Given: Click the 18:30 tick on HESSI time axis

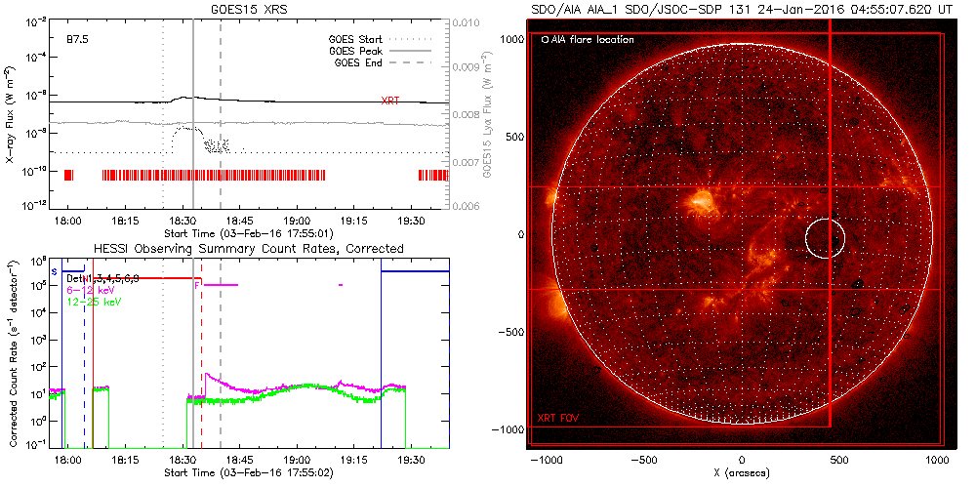Looking at the screenshot, I should click(x=183, y=458).
